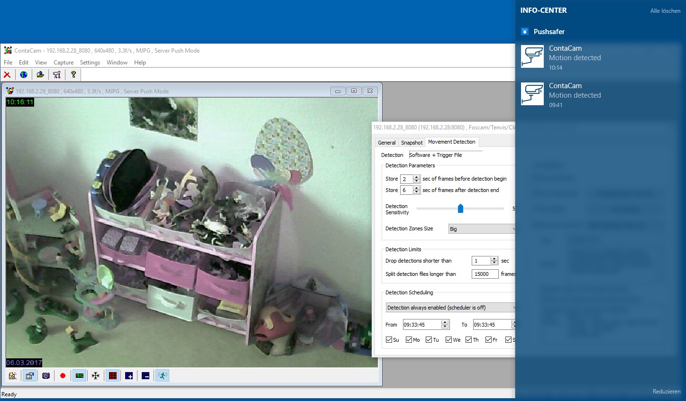Open the View menu
The height and width of the screenshot is (401, 686).
click(41, 63)
